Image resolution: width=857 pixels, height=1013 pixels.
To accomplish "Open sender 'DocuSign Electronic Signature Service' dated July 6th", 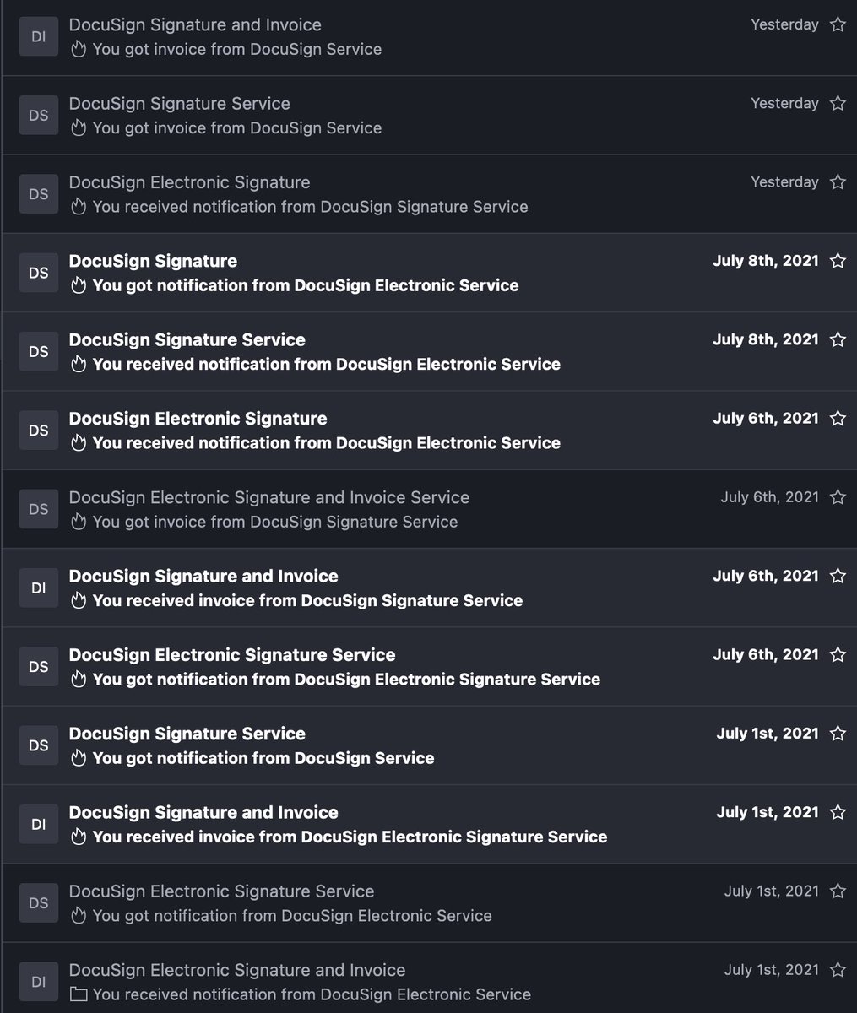I will [x=232, y=655].
